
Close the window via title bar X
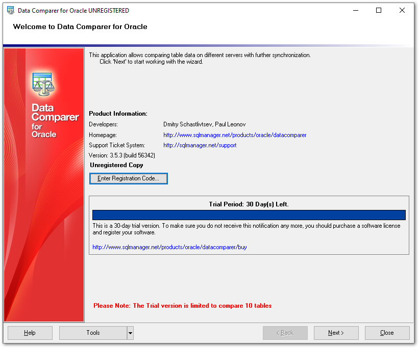[402, 10]
